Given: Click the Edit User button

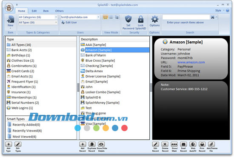Looking at the screenshot, I should pyautogui.click(x=69, y=23).
